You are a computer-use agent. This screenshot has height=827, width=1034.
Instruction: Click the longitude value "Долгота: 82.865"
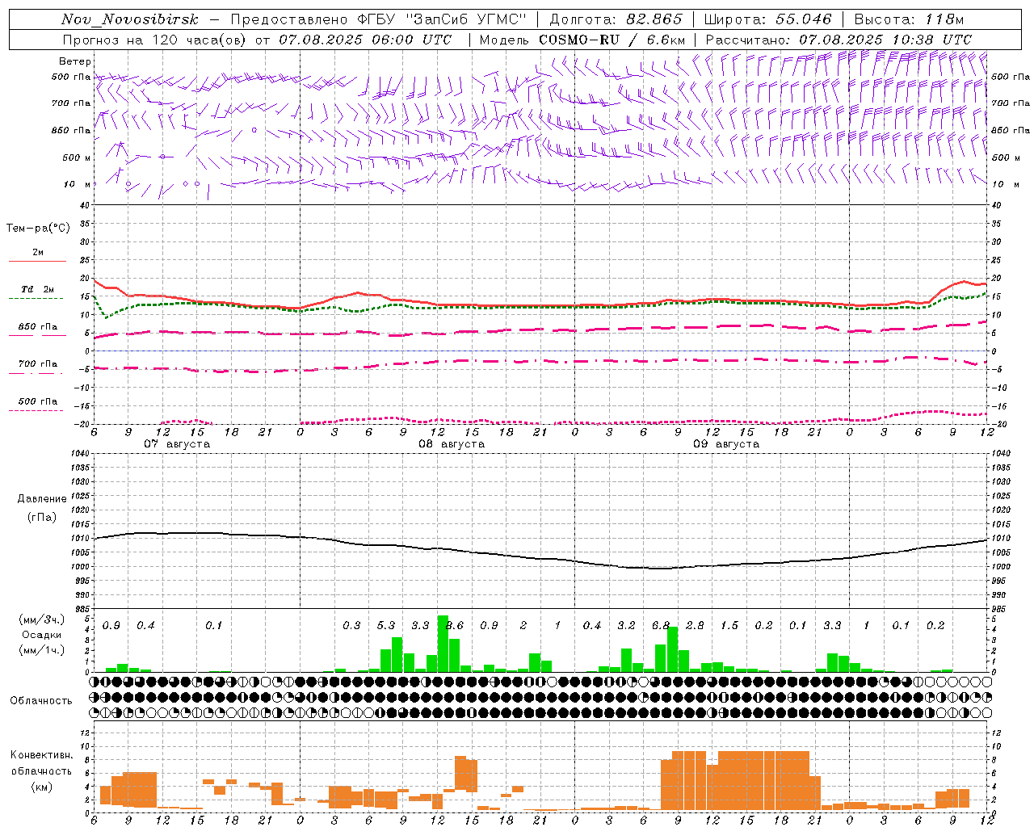coord(616,19)
